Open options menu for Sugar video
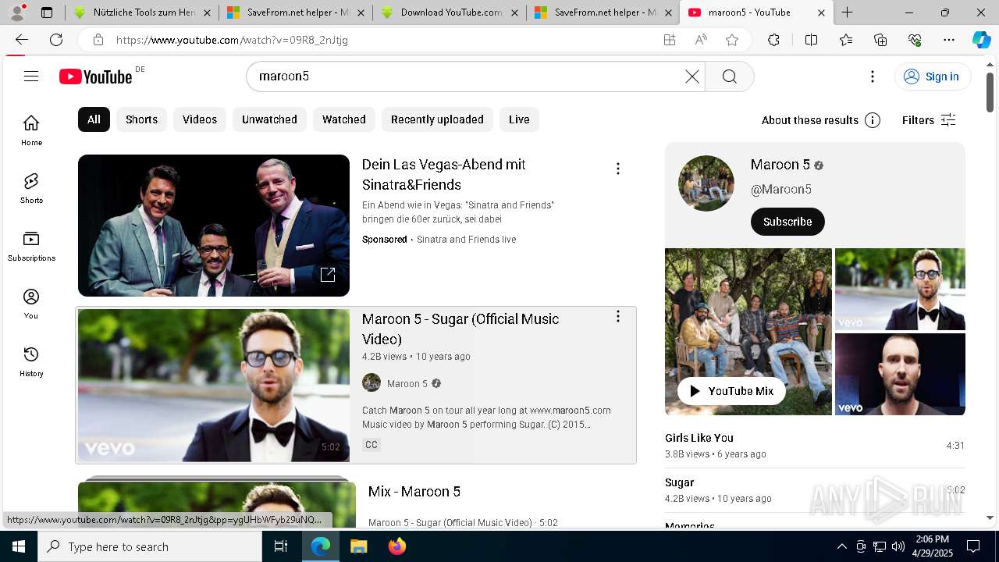The image size is (999, 562). (x=618, y=316)
